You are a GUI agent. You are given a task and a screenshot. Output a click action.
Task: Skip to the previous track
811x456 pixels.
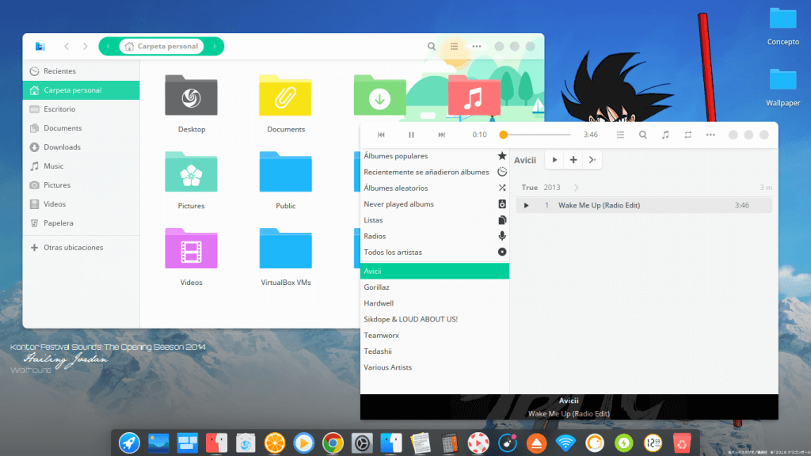pyautogui.click(x=381, y=135)
